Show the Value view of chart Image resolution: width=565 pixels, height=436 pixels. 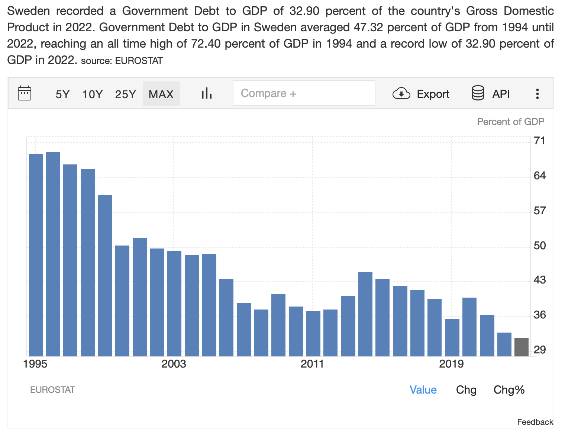click(423, 390)
